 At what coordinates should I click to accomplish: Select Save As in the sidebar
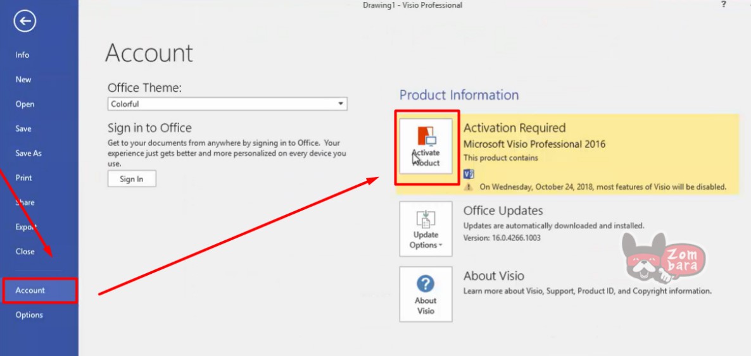pyautogui.click(x=28, y=153)
